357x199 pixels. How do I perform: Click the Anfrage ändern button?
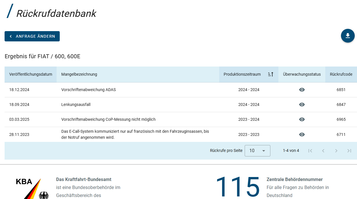32,36
